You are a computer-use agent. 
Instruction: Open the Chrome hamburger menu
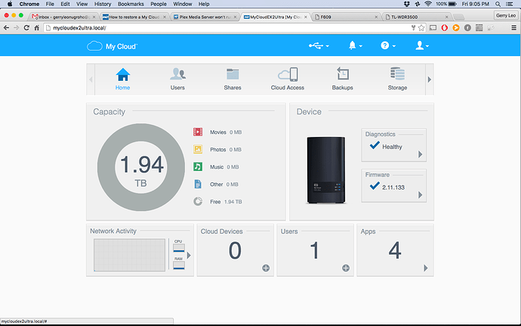513,28
